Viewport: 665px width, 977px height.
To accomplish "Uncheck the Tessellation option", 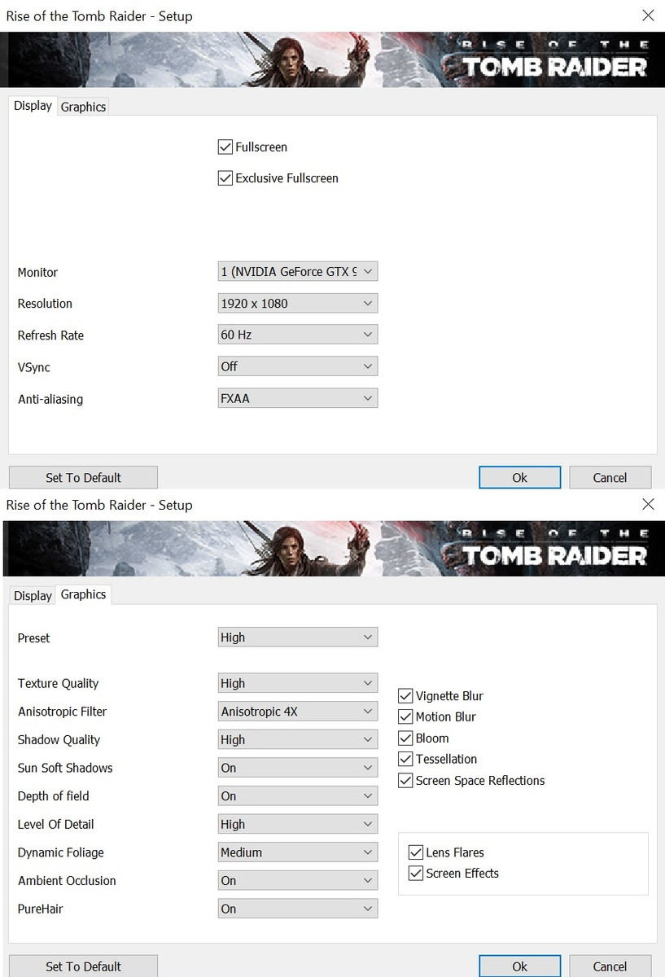I will pos(405,760).
